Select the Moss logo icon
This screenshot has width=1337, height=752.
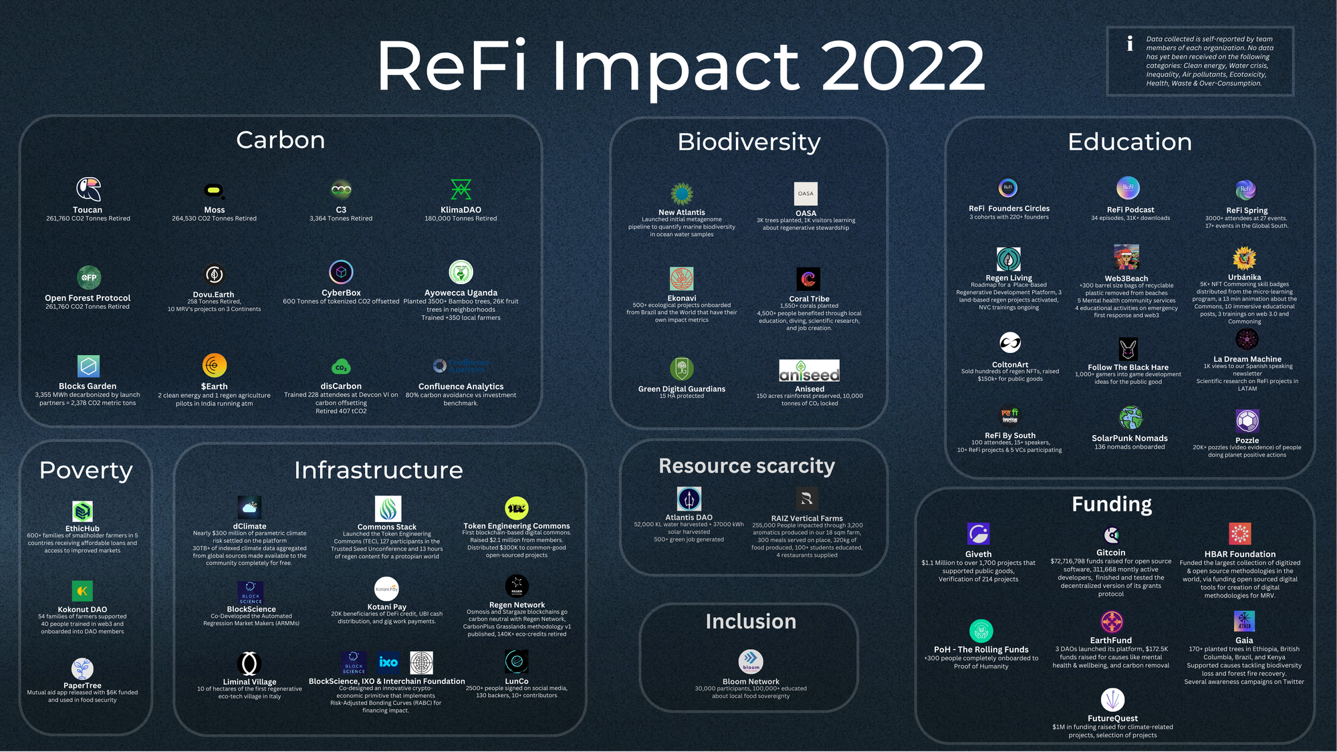click(214, 191)
